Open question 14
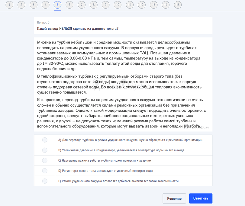 pos(166,5)
